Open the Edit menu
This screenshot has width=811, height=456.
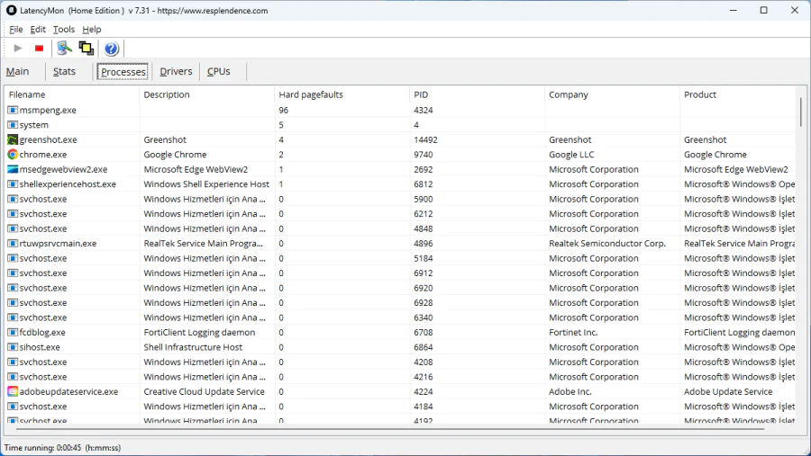coord(38,30)
